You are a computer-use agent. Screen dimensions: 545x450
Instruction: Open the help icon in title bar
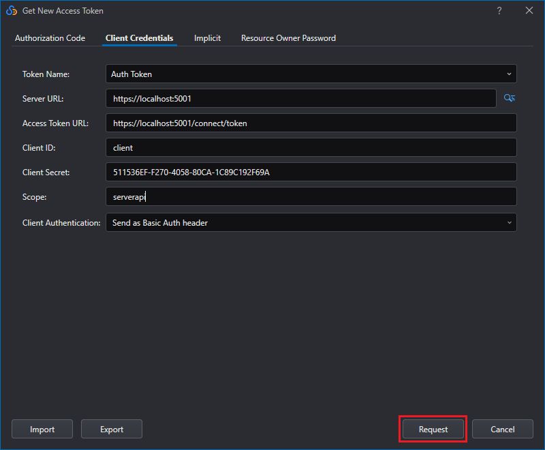click(499, 10)
